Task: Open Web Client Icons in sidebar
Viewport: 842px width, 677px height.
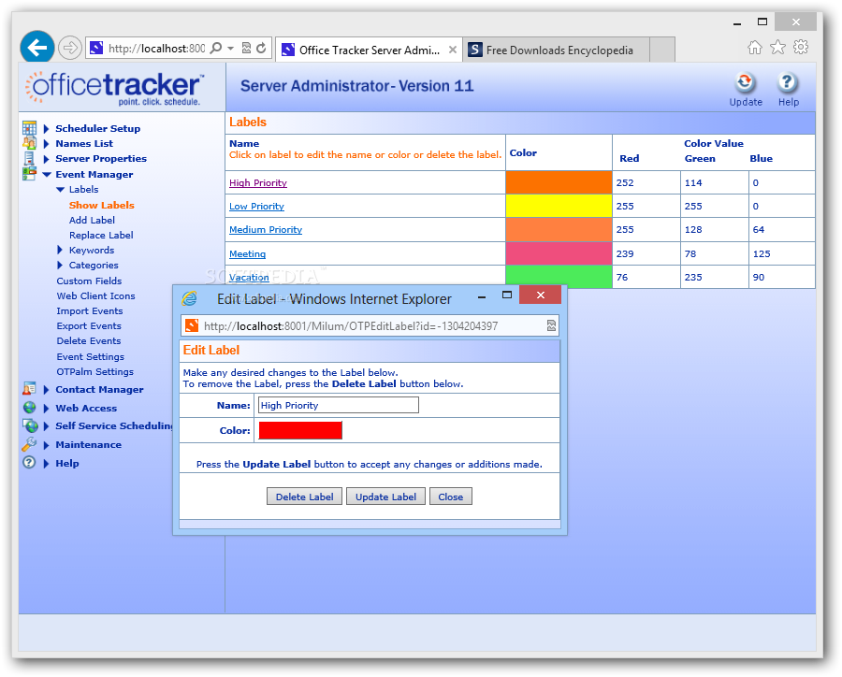Action: 95,295
